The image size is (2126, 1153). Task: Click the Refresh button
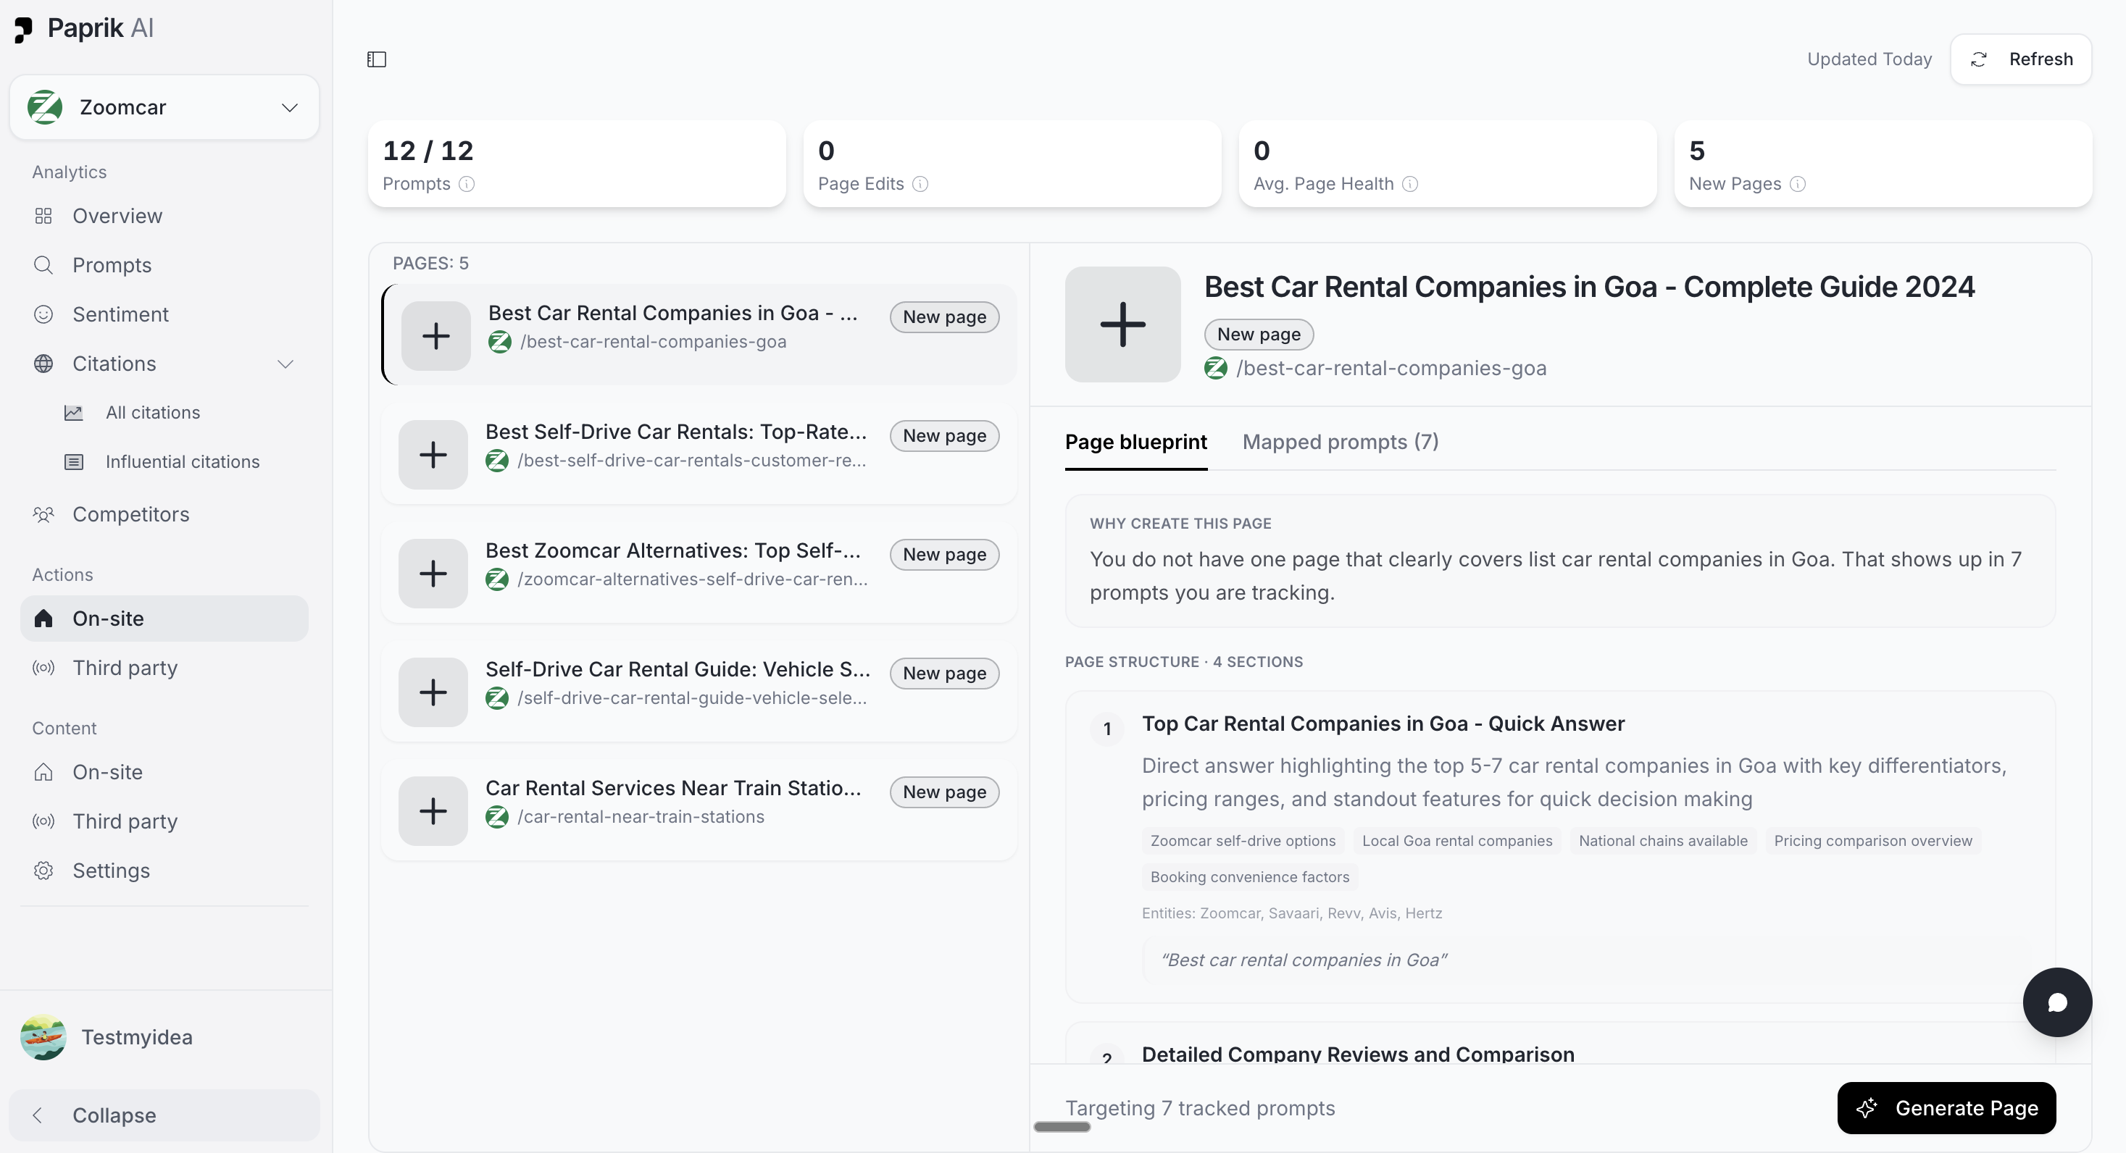(2020, 59)
